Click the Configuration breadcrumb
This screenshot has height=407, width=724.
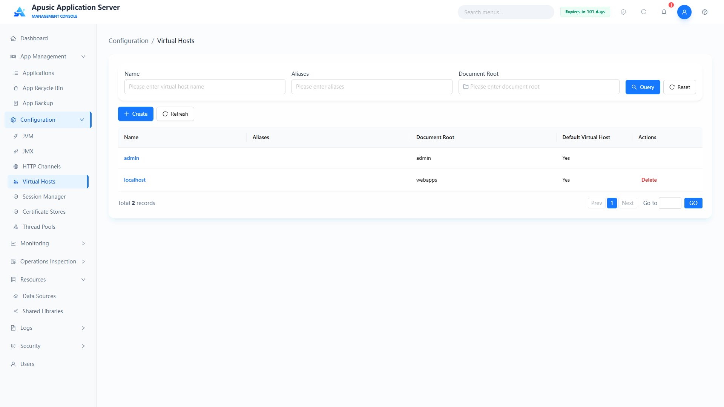tap(129, 41)
